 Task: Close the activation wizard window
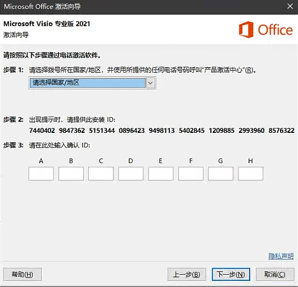pos(290,6)
